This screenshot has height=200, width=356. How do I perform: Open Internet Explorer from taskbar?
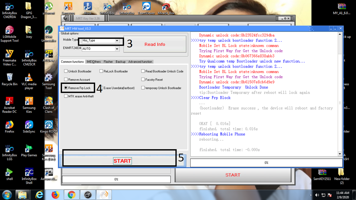click(x=39, y=195)
